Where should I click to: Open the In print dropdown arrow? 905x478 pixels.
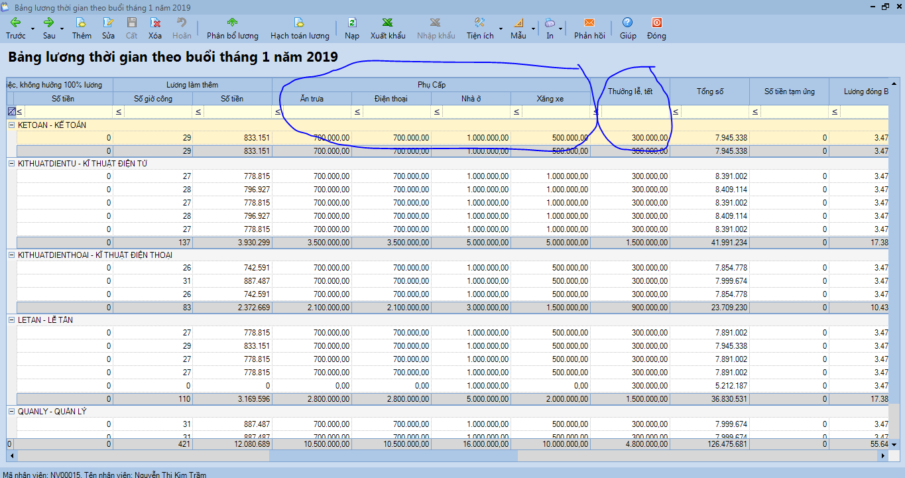coord(561,29)
